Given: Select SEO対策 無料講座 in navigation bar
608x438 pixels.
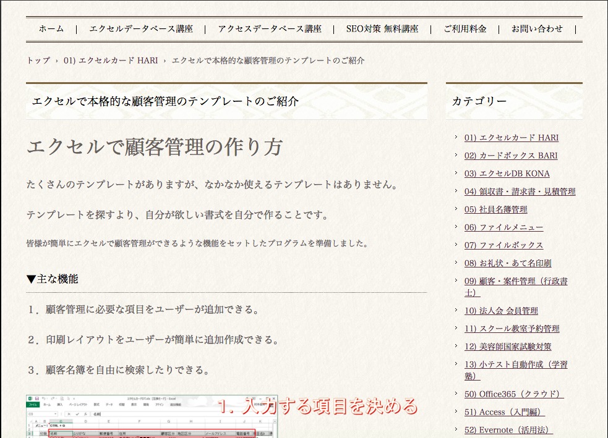Looking at the screenshot, I should pos(382,28).
